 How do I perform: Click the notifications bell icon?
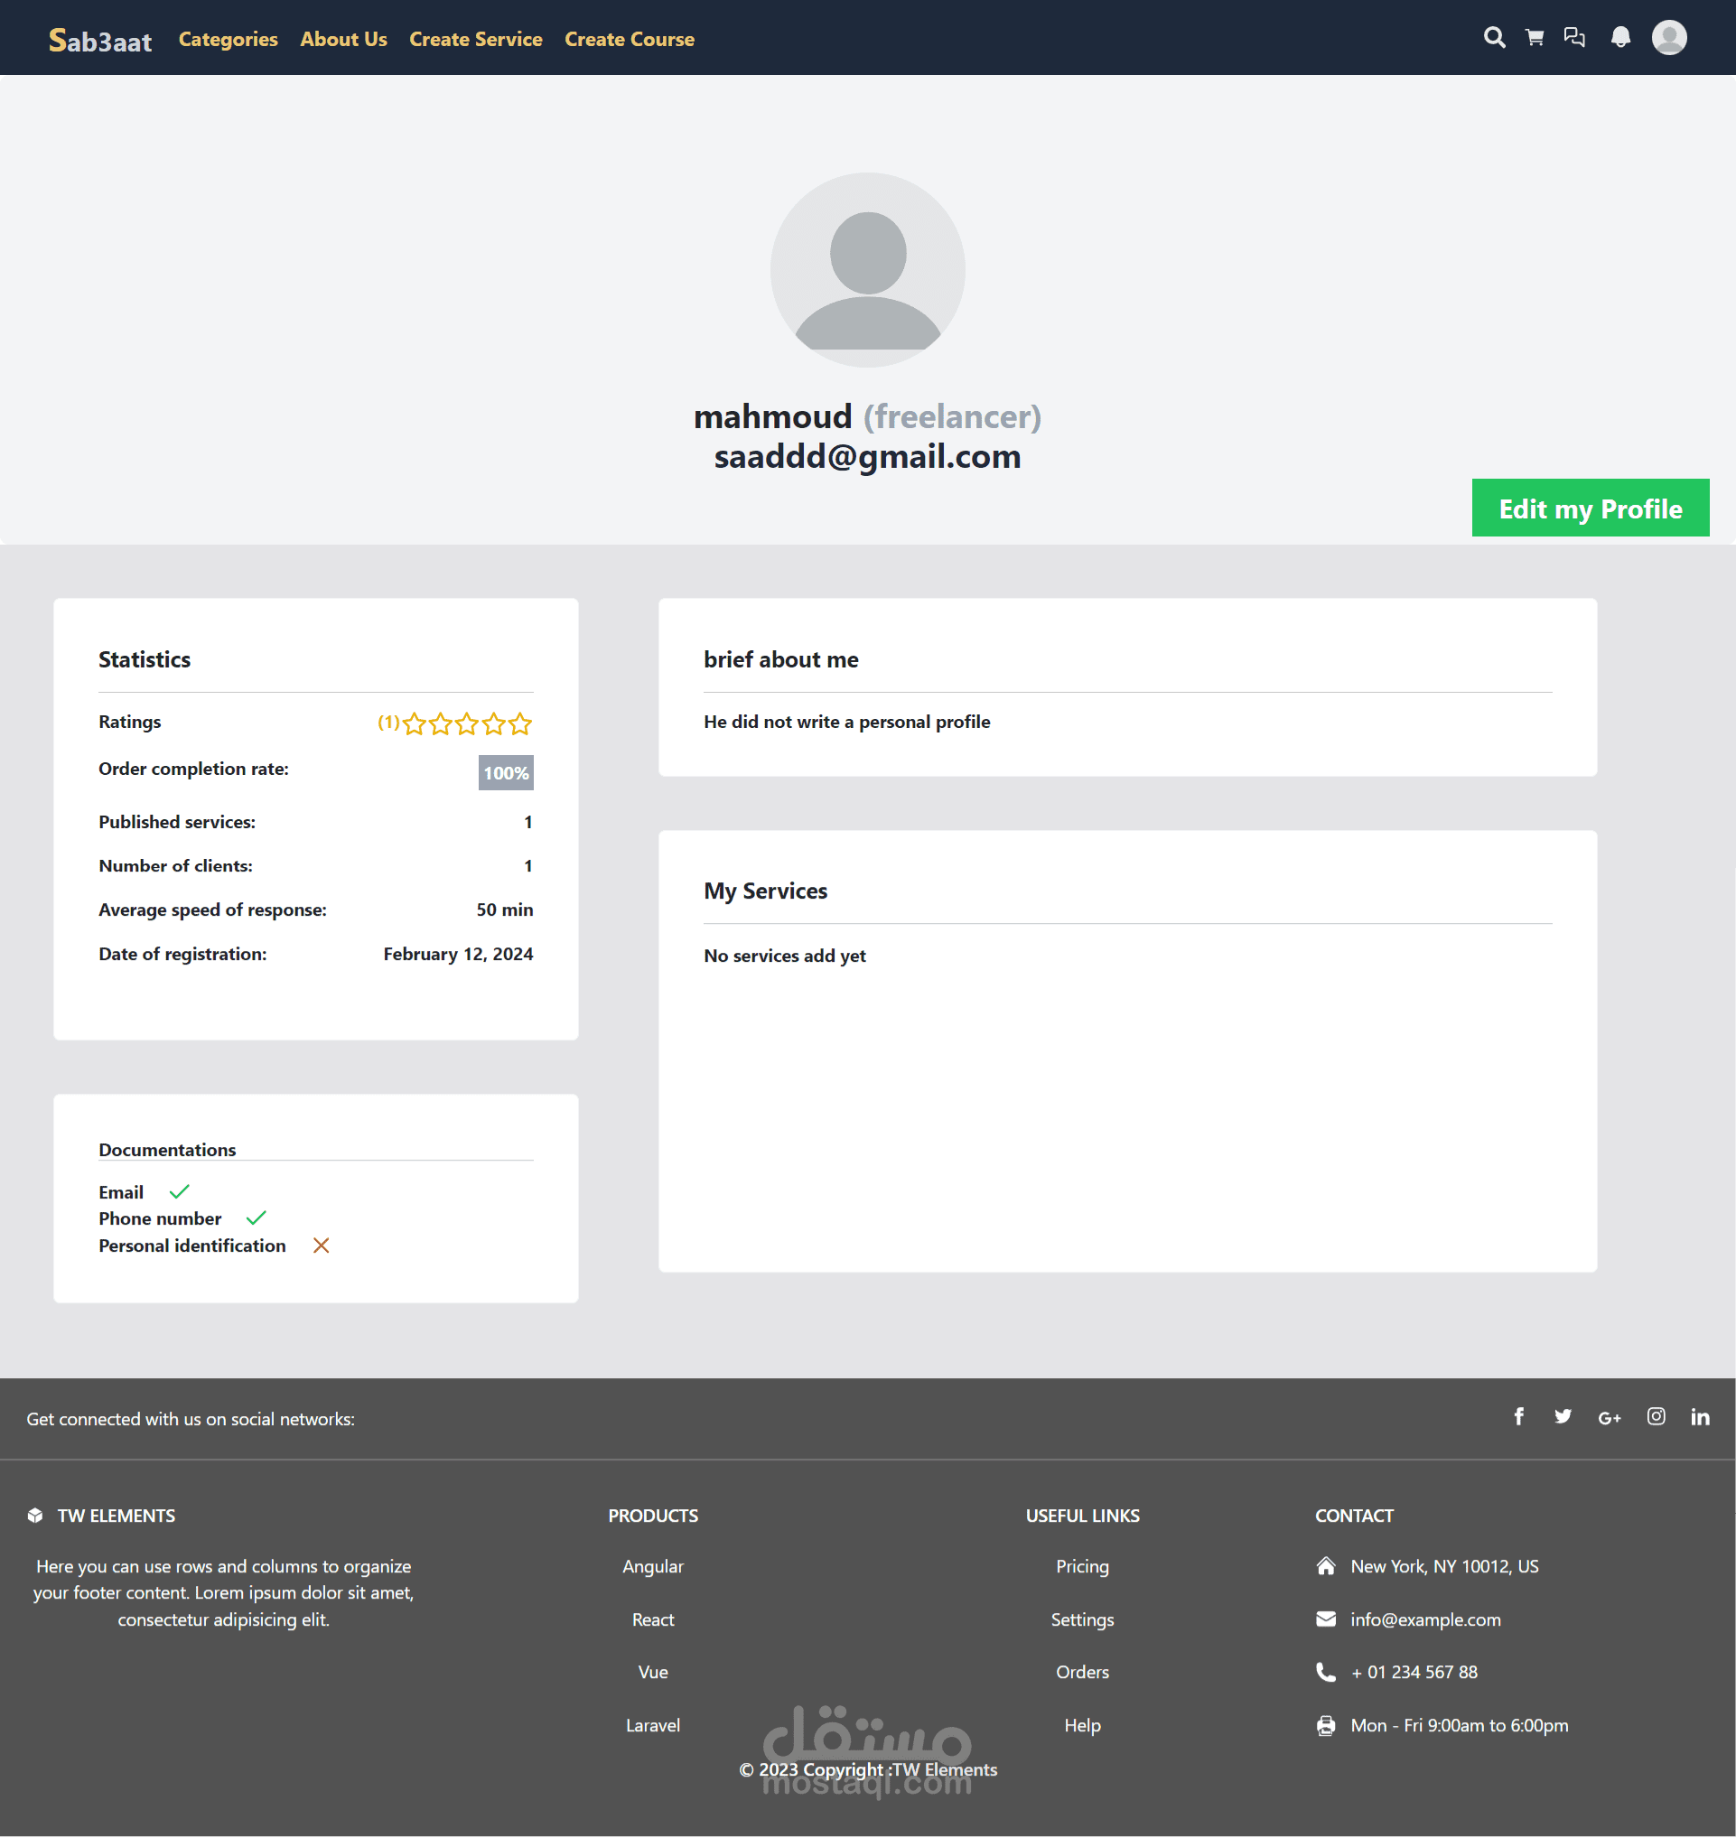(1619, 37)
